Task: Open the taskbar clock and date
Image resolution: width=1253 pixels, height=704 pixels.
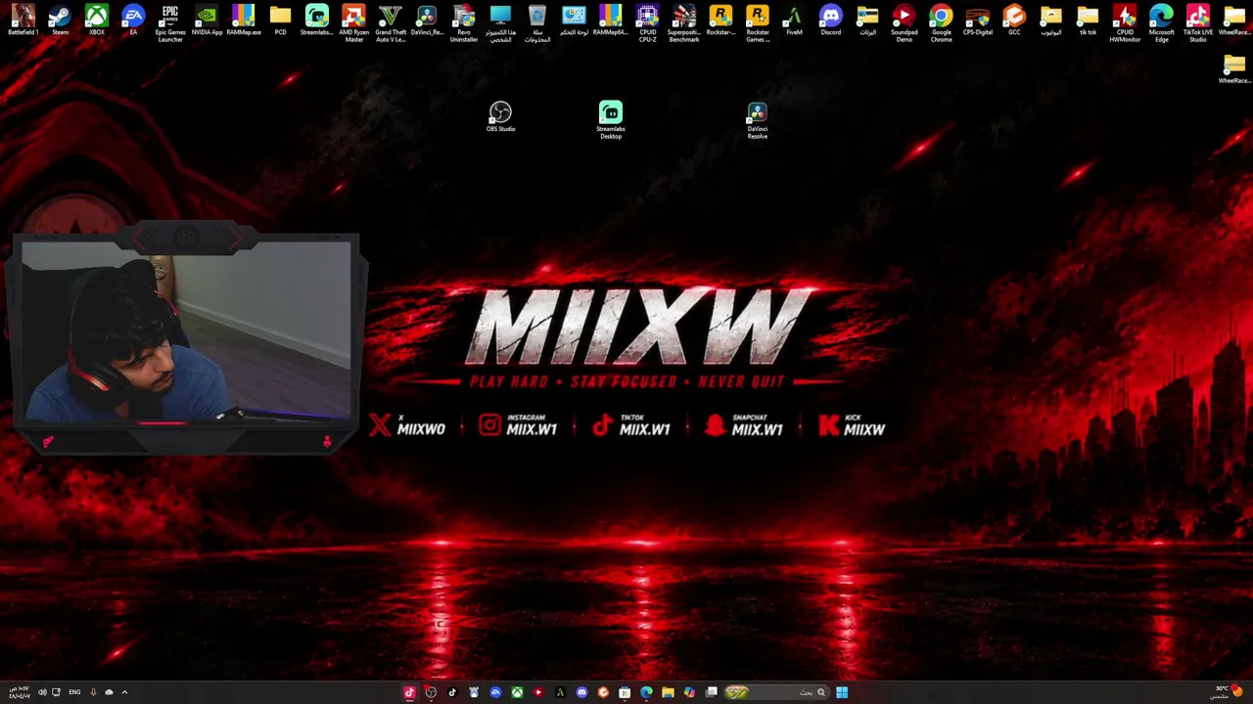Action: coord(19,692)
